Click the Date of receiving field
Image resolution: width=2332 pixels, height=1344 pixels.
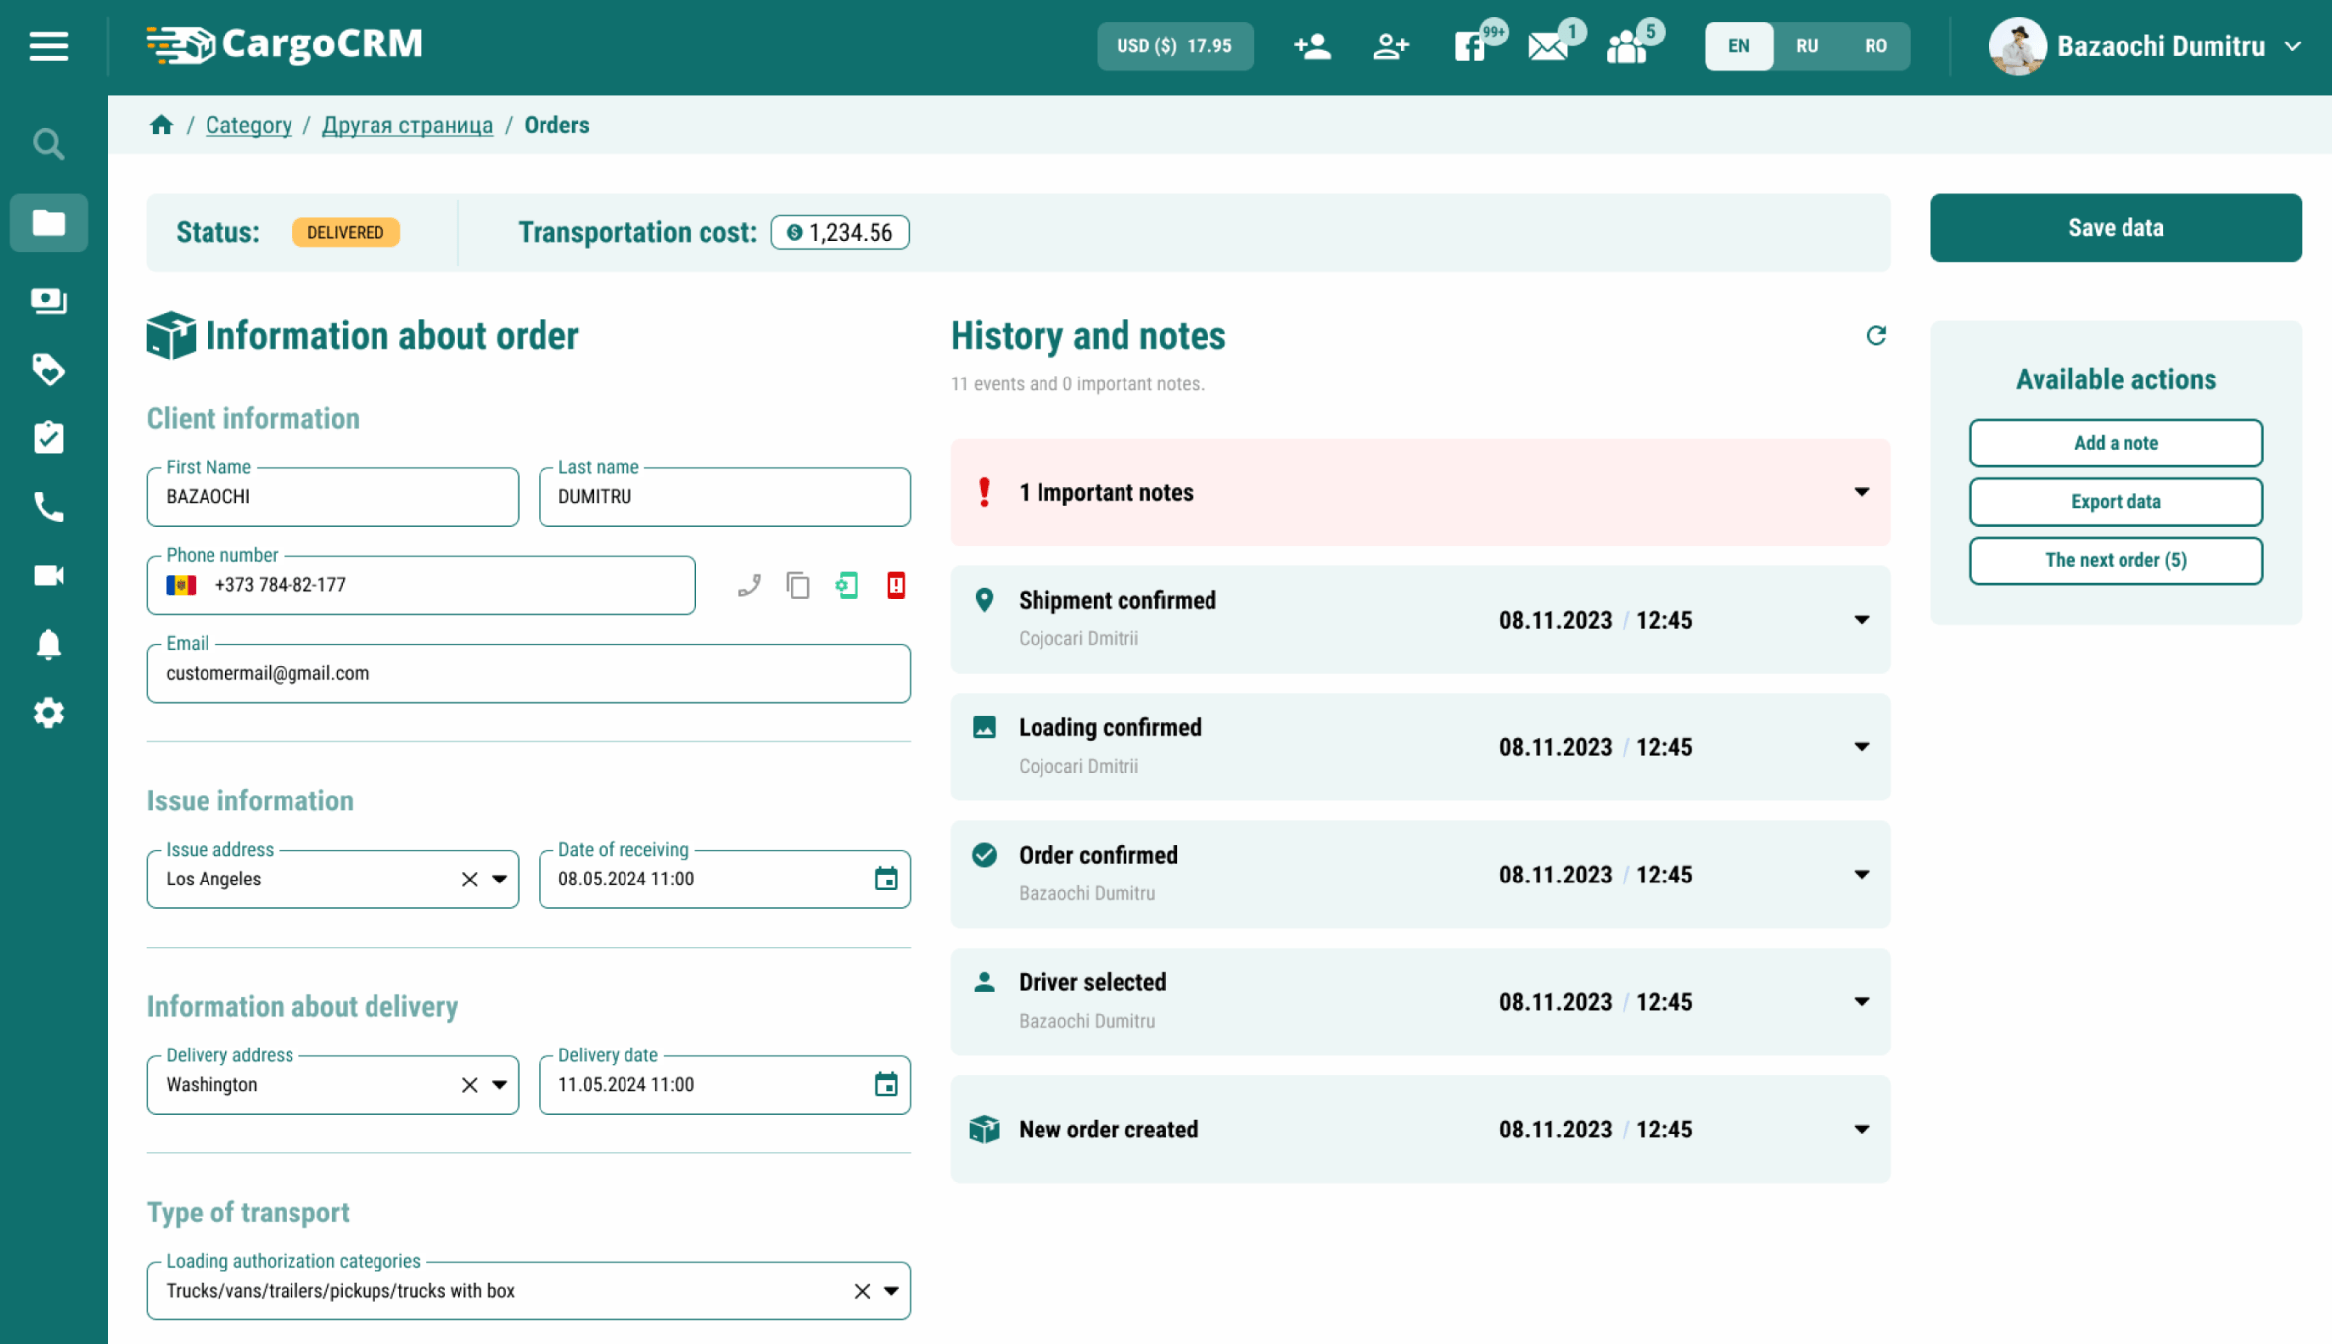724,879
